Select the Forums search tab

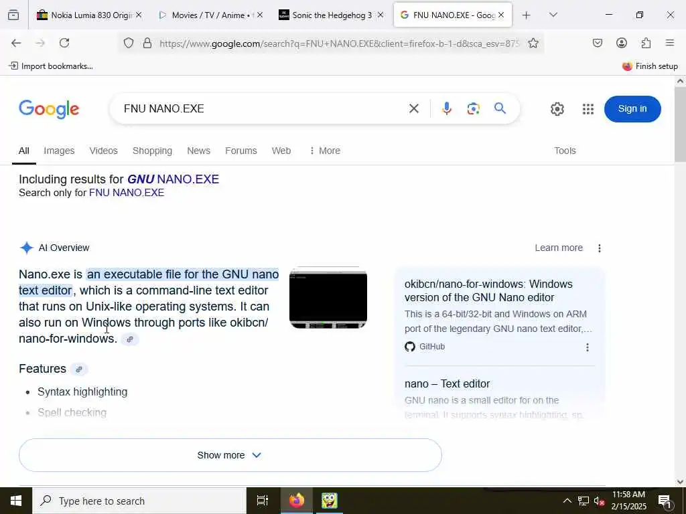(x=241, y=151)
